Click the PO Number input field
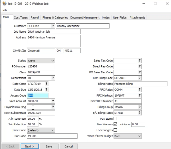Viewport: 171px width, 149px height. pos(41,66)
